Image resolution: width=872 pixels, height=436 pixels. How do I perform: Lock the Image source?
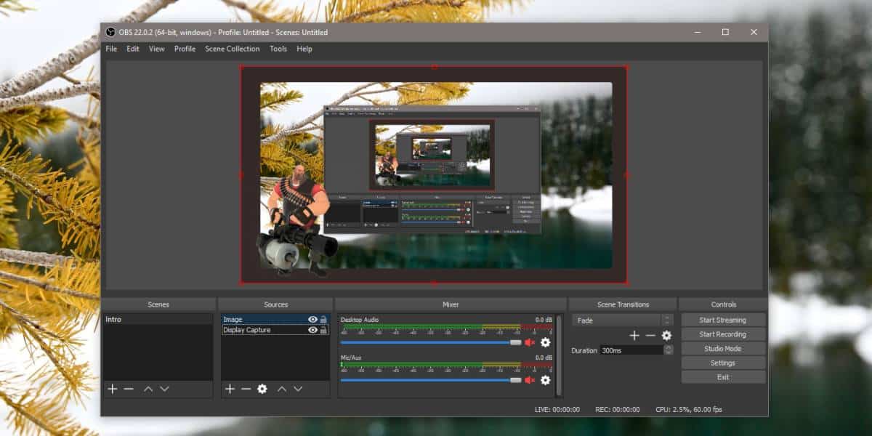point(323,320)
